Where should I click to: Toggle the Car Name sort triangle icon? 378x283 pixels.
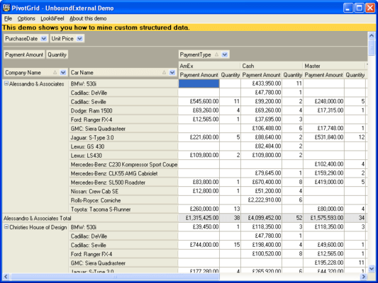point(164,72)
